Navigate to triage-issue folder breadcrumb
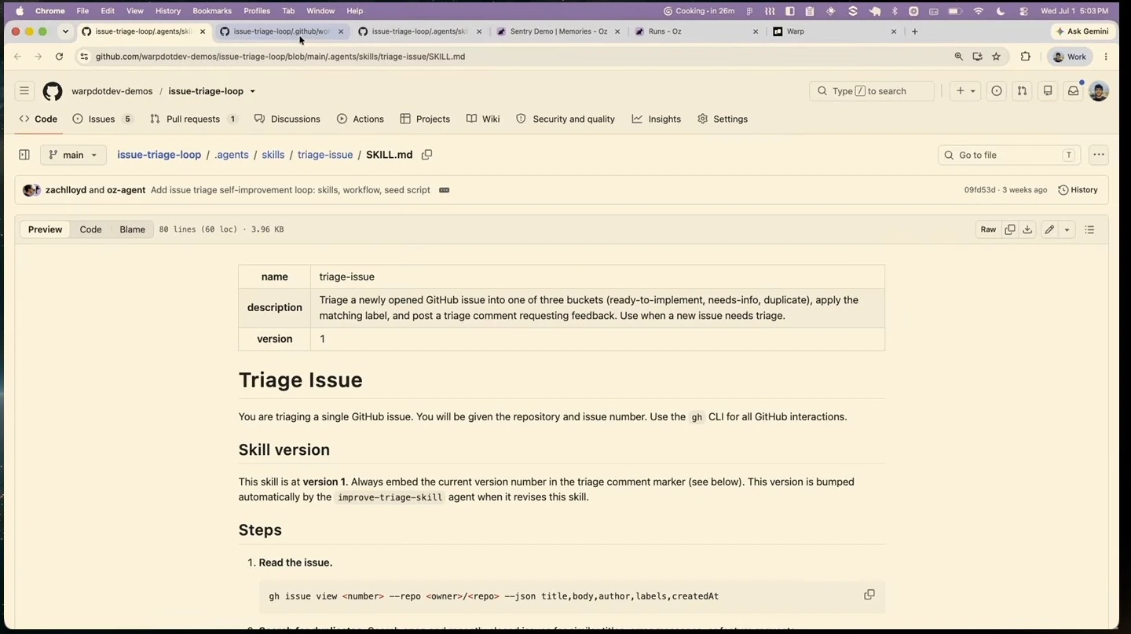The height and width of the screenshot is (634, 1131). pos(325,155)
